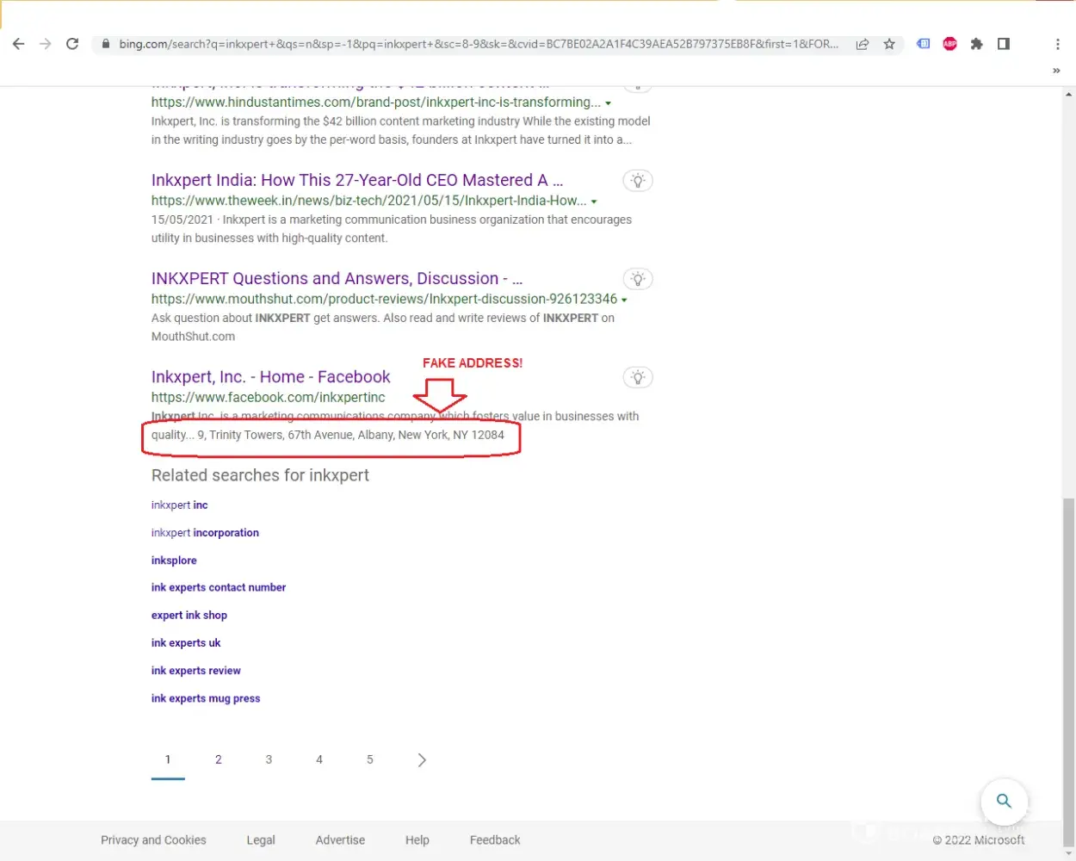Screen dimensions: 1076x861
Task: Open the AdBlock Plus extension icon
Action: coord(949,44)
